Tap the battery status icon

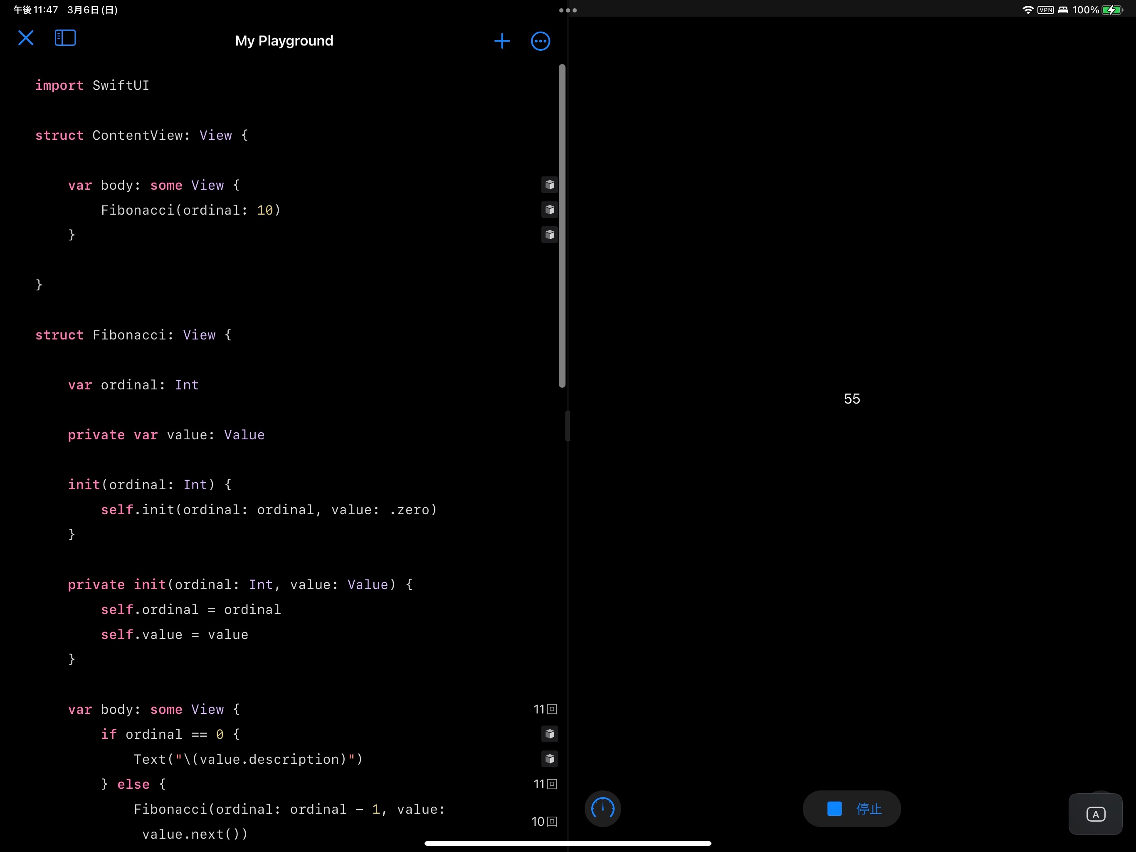pos(1112,10)
